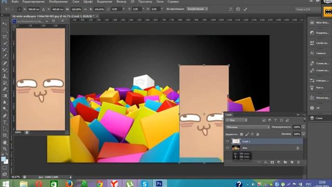Viewport: 332px width, 187px height.
Task: Click the Слой 1 layer thumbnail
Action: 236,141
